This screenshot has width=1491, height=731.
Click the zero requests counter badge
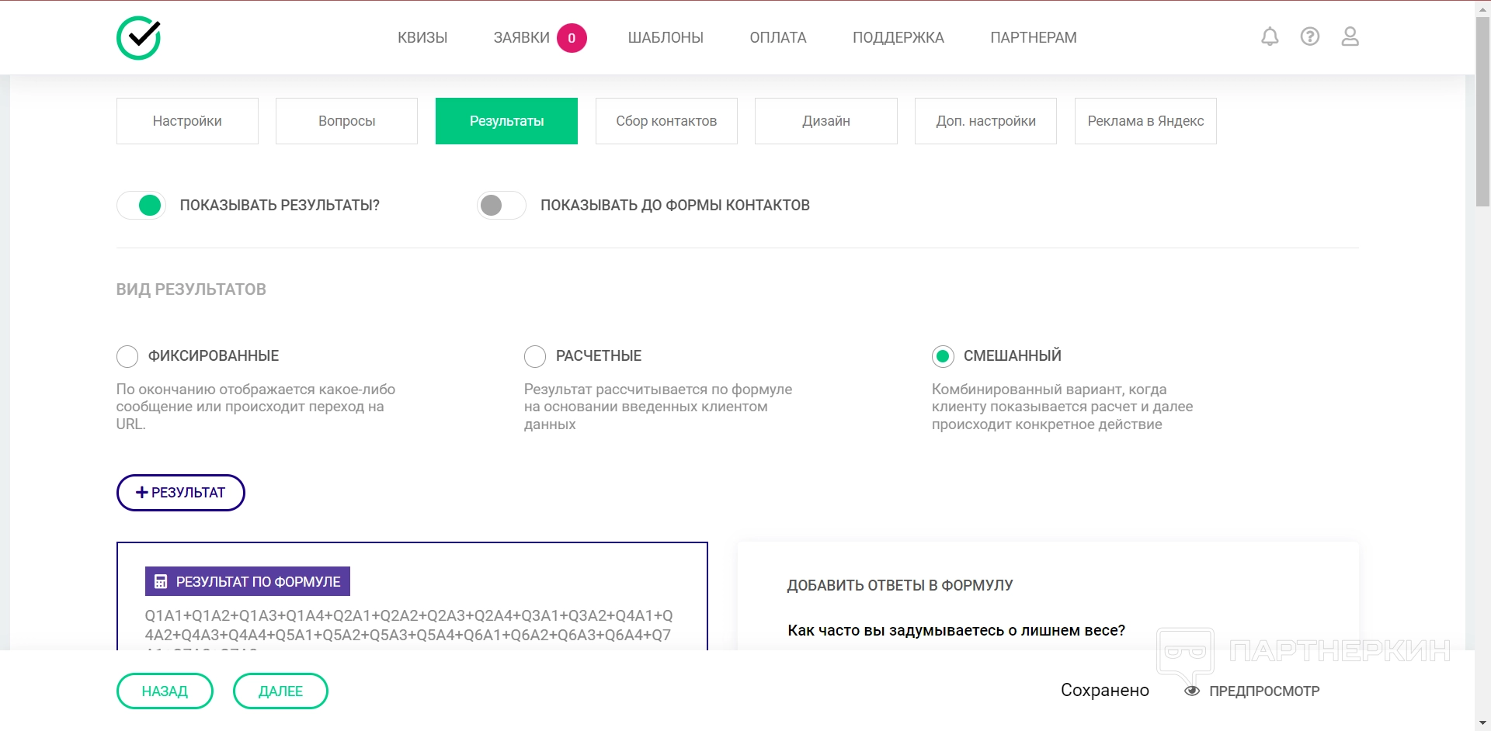(x=572, y=38)
